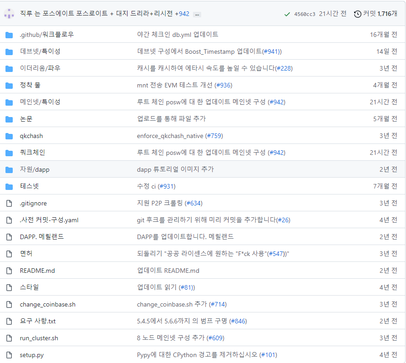Click folder icon for 논문
Screen dimensions: 406x363
(9, 119)
